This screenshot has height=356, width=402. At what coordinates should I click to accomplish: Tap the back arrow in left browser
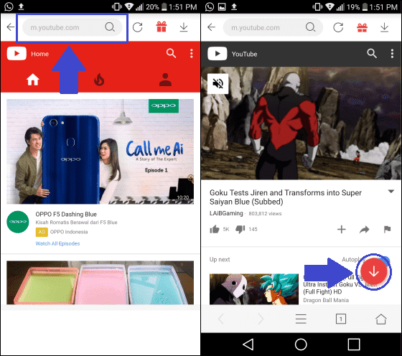pos(11,27)
